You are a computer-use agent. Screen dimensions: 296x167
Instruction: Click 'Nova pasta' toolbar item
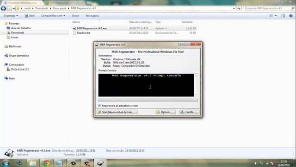click(x=92, y=16)
